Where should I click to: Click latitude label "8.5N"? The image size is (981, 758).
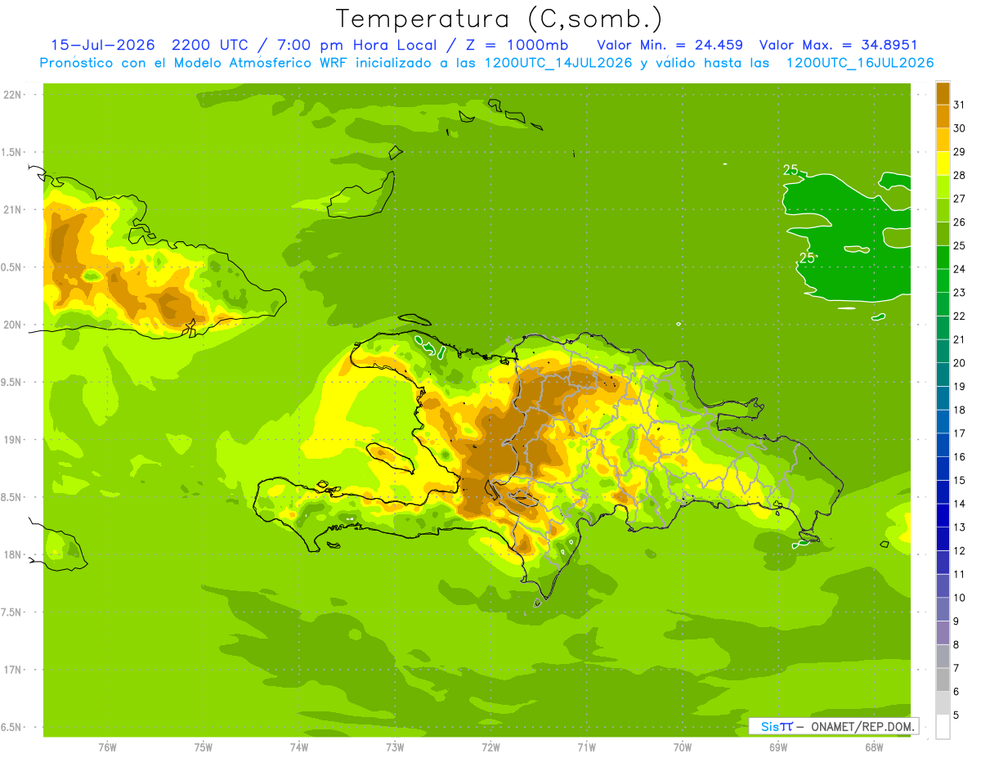tap(11, 497)
